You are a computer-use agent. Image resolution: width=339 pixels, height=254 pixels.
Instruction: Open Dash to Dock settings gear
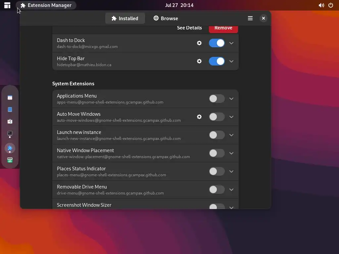199,43
